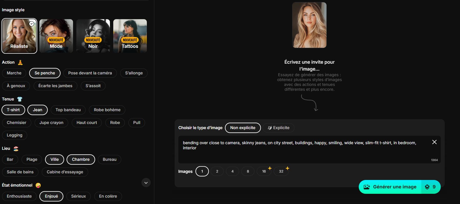Toggle the Marche action chip

point(14,73)
